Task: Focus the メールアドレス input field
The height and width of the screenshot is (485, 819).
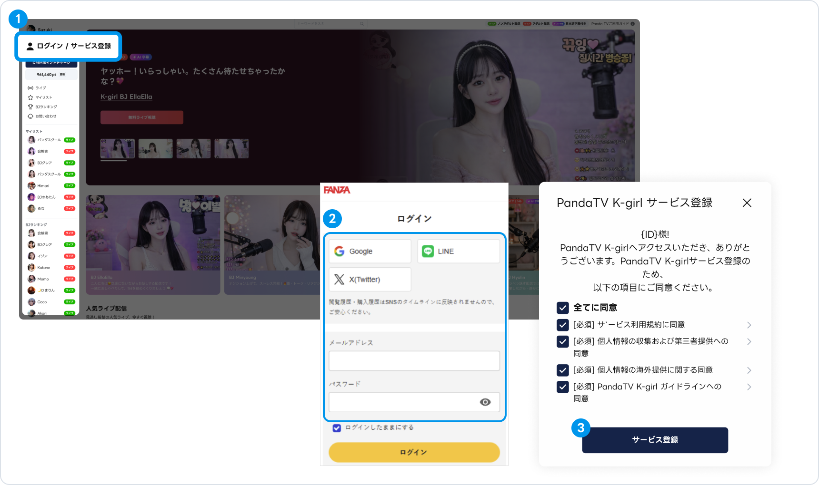Action: [414, 361]
